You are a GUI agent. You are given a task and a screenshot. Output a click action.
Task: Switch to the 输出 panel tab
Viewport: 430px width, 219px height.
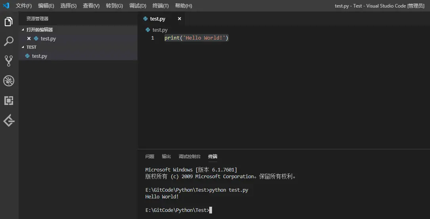point(166,156)
